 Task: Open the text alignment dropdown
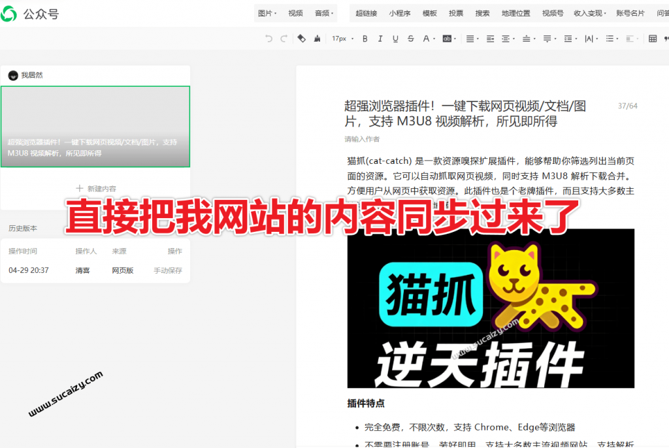click(x=472, y=39)
